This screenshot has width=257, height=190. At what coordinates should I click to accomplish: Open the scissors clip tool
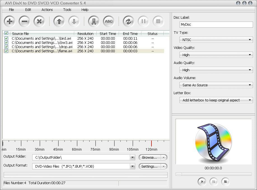(x=94, y=21)
